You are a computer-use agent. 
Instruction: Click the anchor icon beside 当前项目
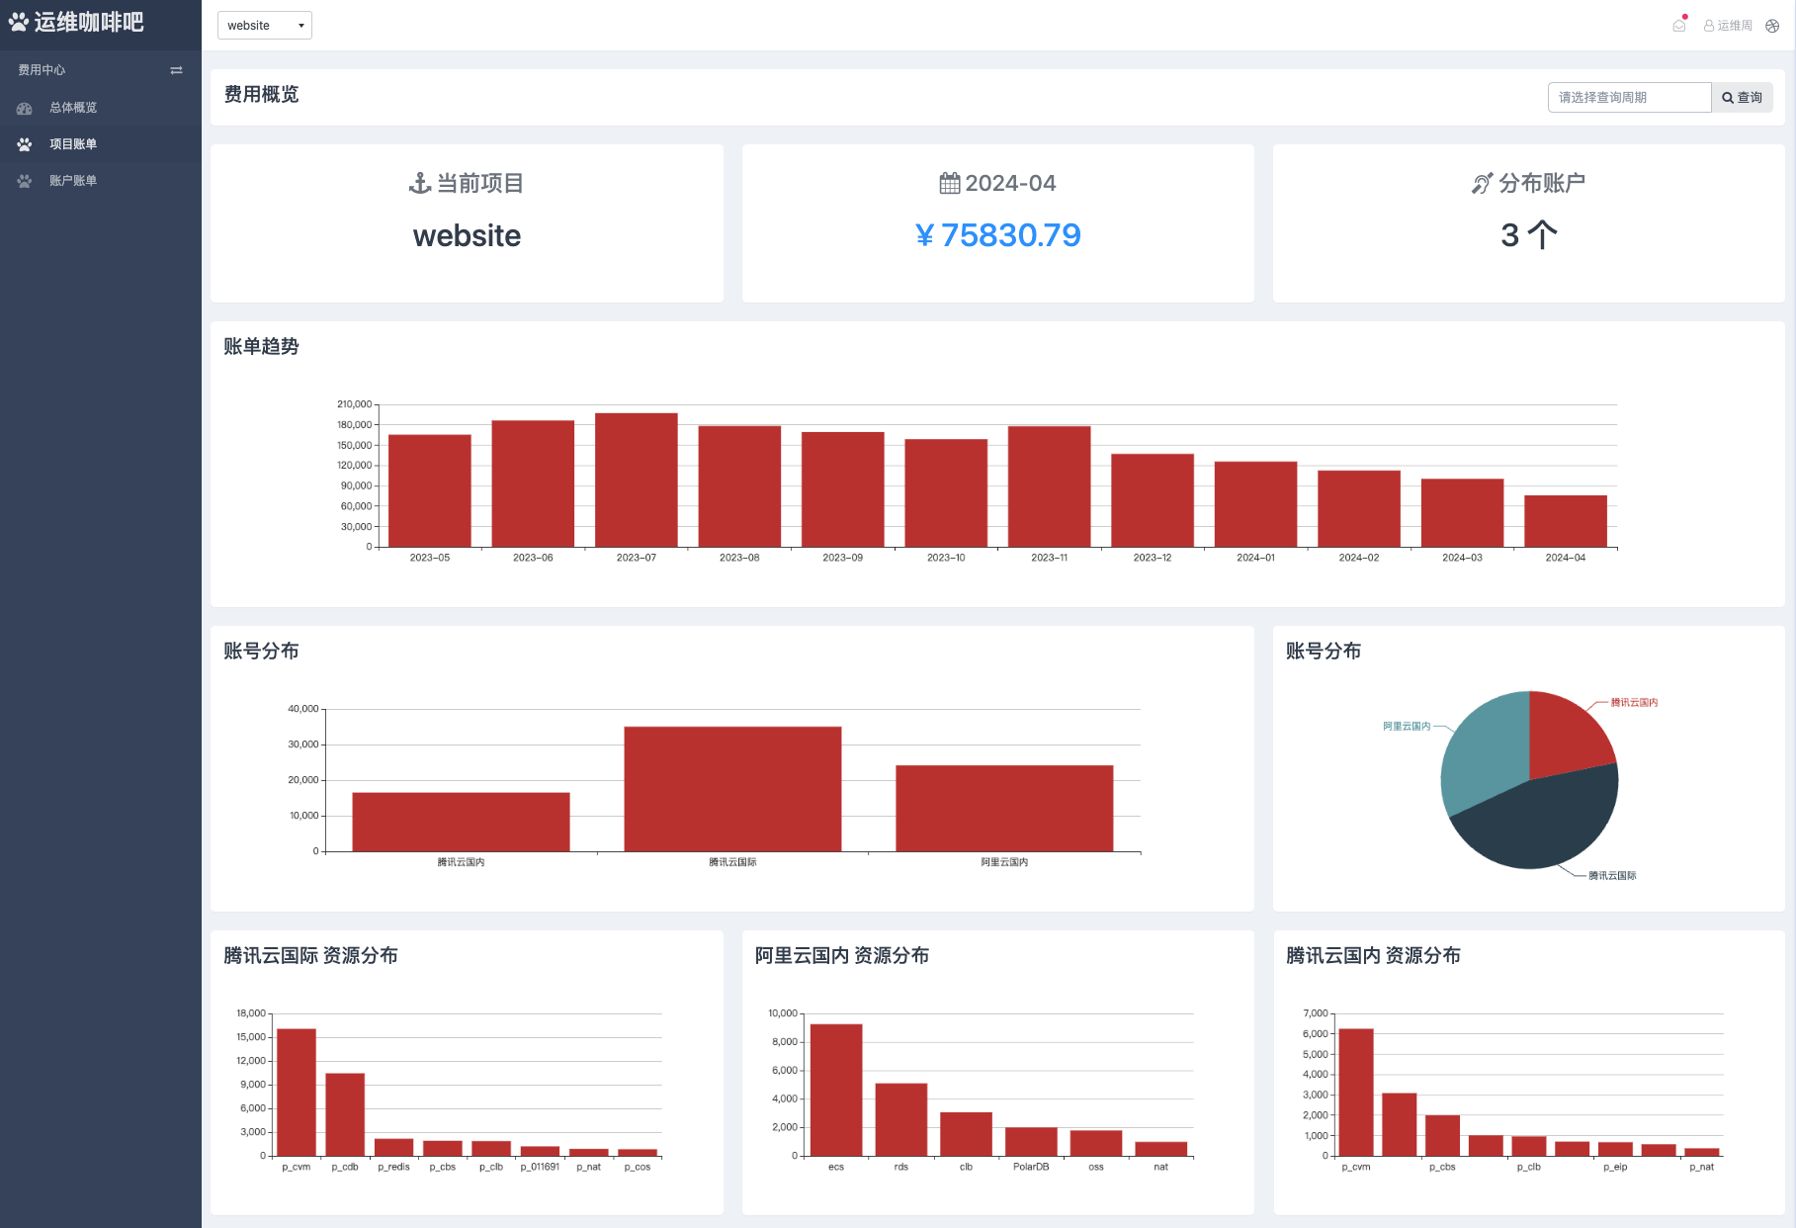[420, 183]
